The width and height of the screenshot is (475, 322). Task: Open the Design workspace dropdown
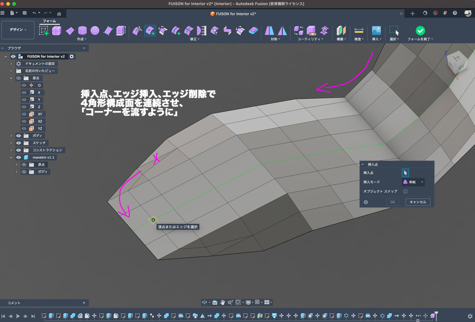18,30
